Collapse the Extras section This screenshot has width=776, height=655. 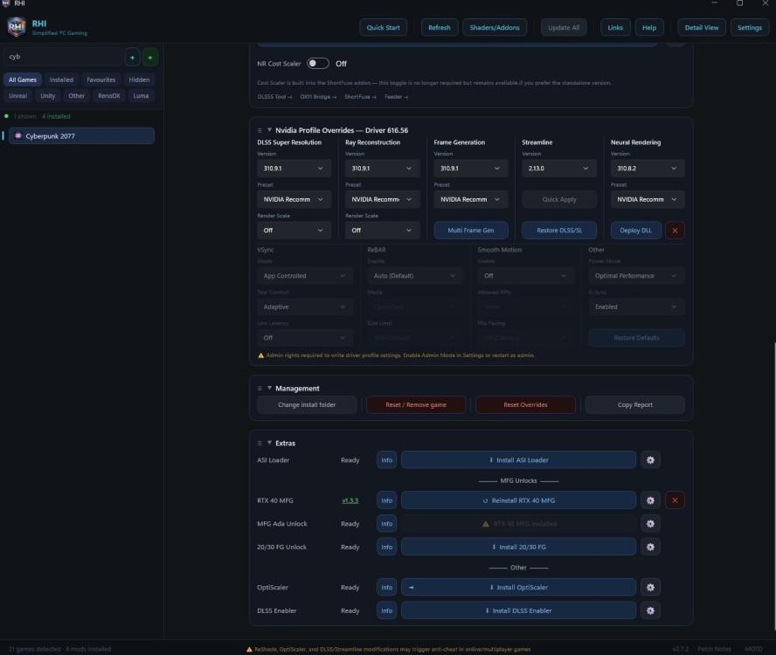269,443
